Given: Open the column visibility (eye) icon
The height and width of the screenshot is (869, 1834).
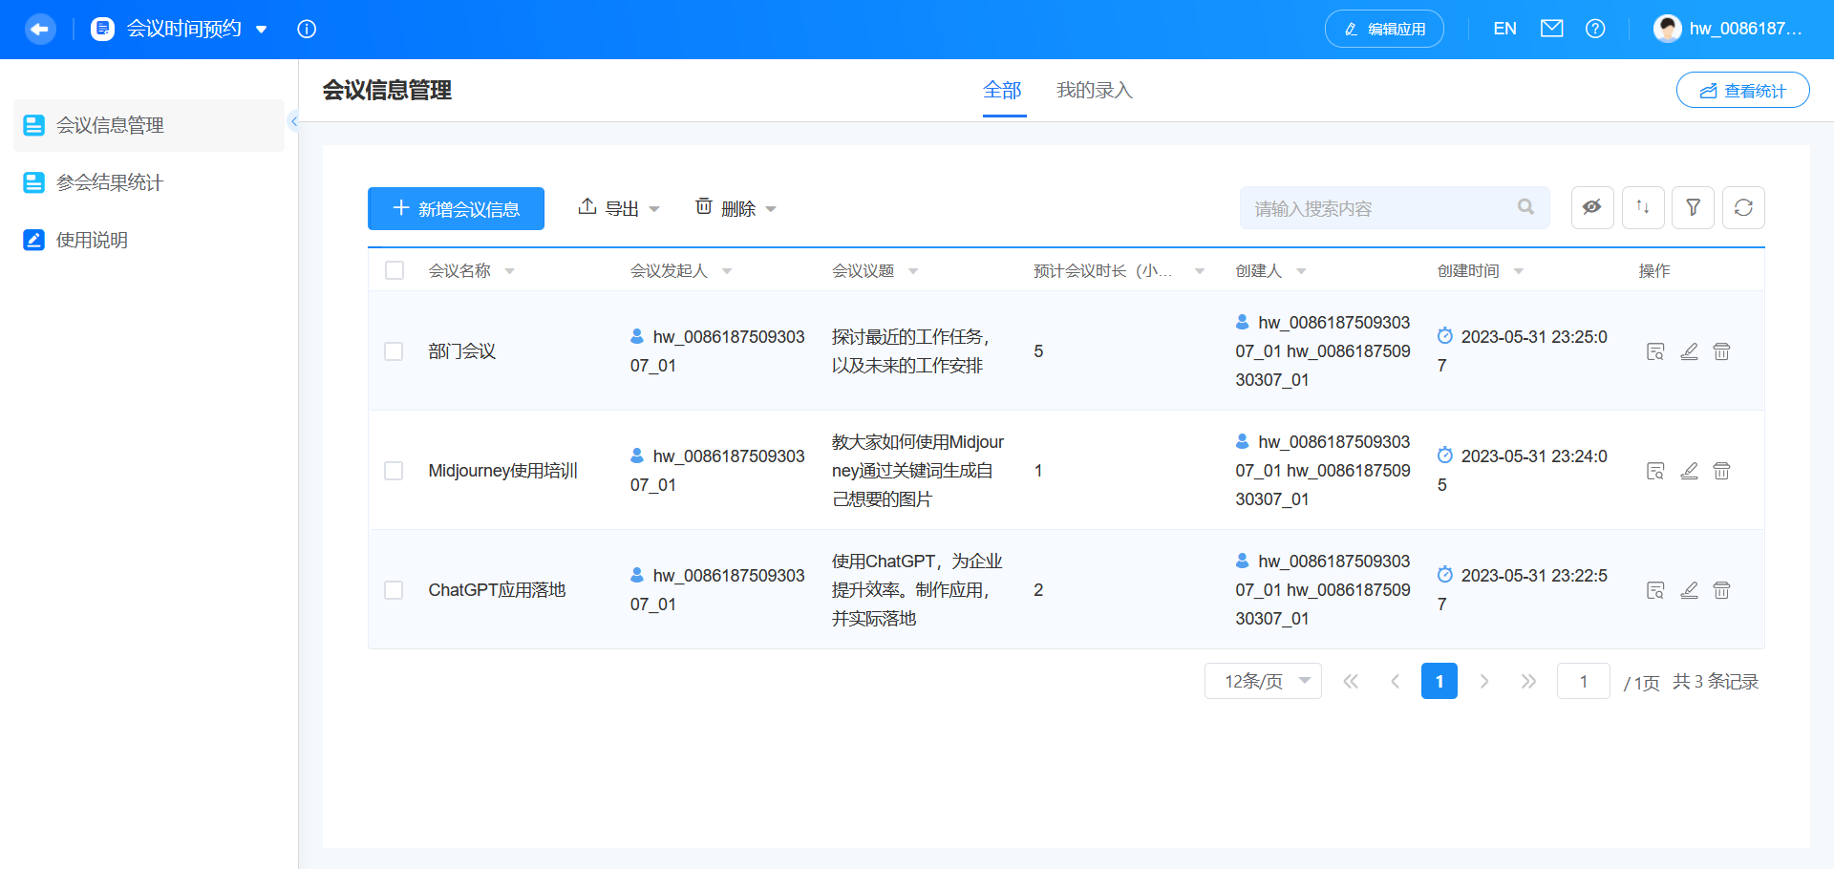Looking at the screenshot, I should (1591, 207).
